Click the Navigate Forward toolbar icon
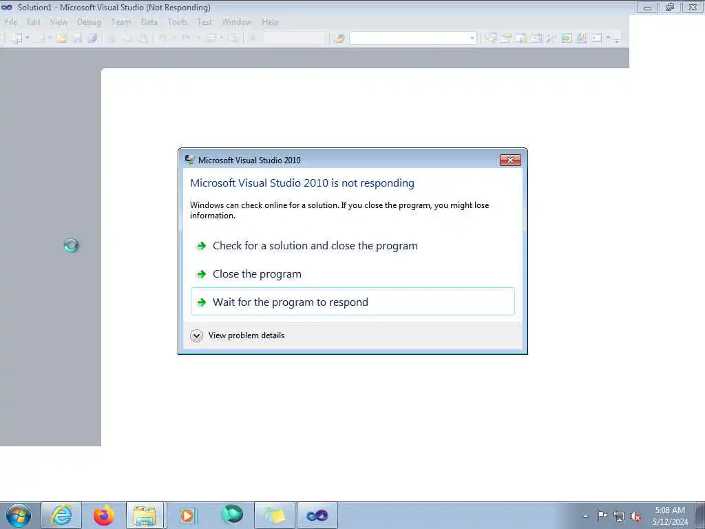Screen dimensions: 705x529 point(234,39)
